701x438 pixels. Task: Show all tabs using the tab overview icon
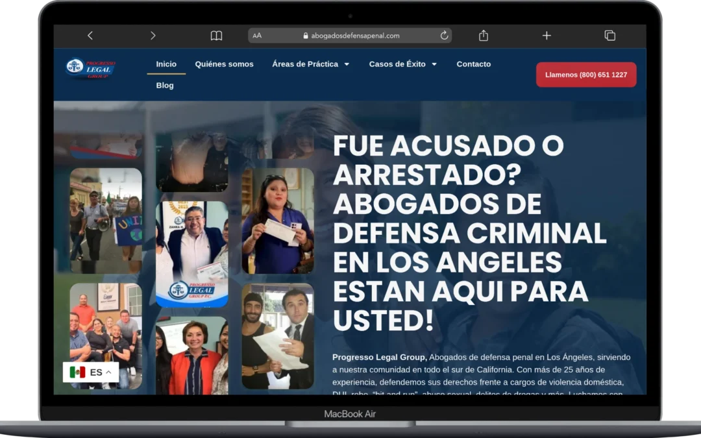click(609, 36)
